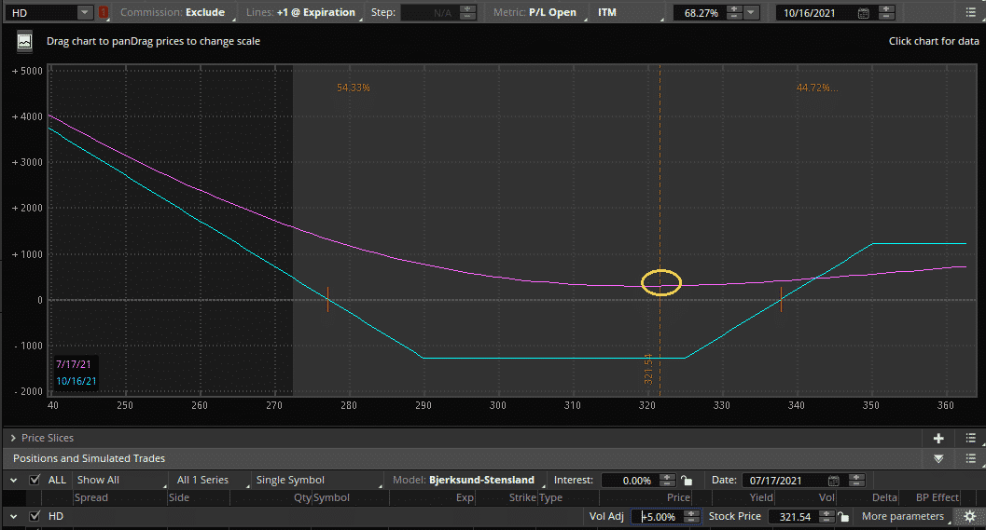This screenshot has width=986, height=530.
Task: Open the Price Slices list menu icon
Action: click(970, 439)
